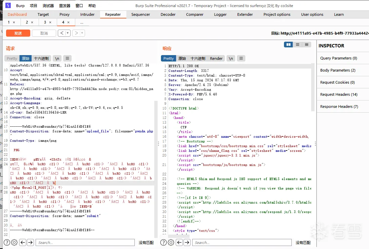369x249 pixels.
Task: Open request search settings gear
Action: 14,242
